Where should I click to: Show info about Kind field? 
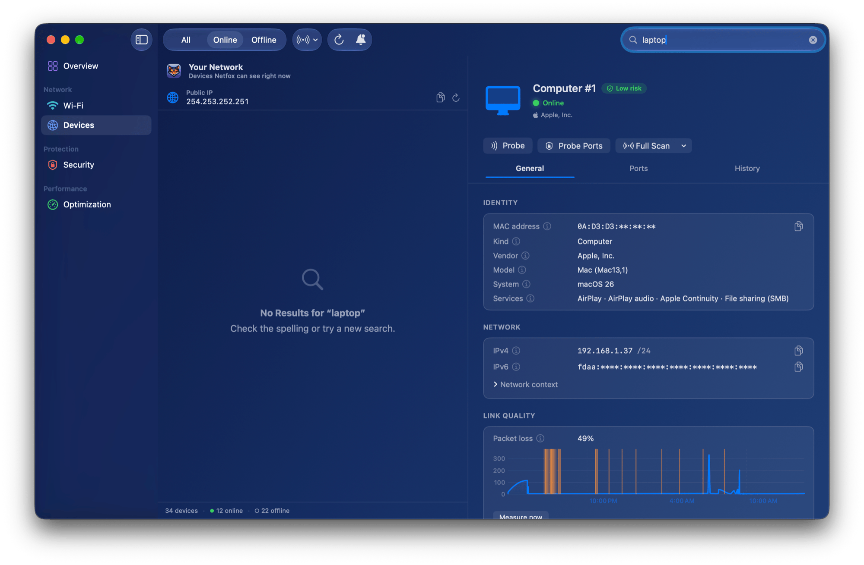[x=516, y=242]
